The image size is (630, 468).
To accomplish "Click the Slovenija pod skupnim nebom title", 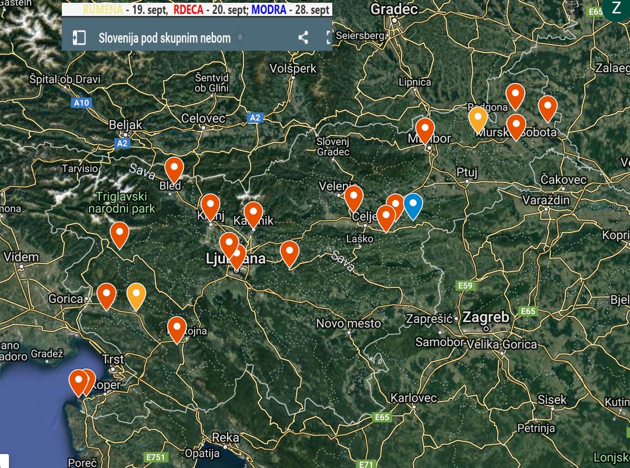I will pos(164,38).
